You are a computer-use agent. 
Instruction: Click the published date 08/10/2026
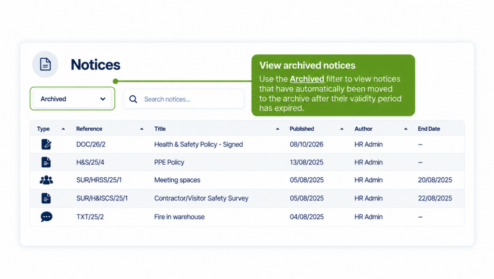tap(306, 145)
